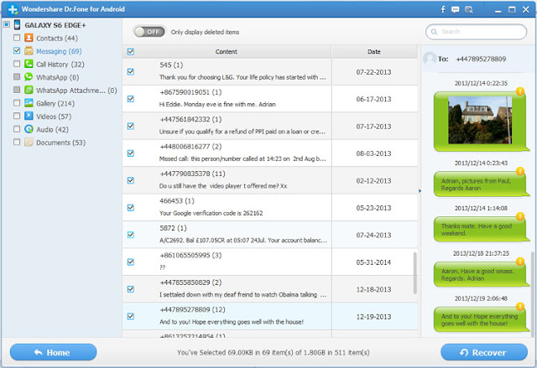This screenshot has height=368, width=537.
Task: Click the search magnifier icon
Action: (434, 32)
